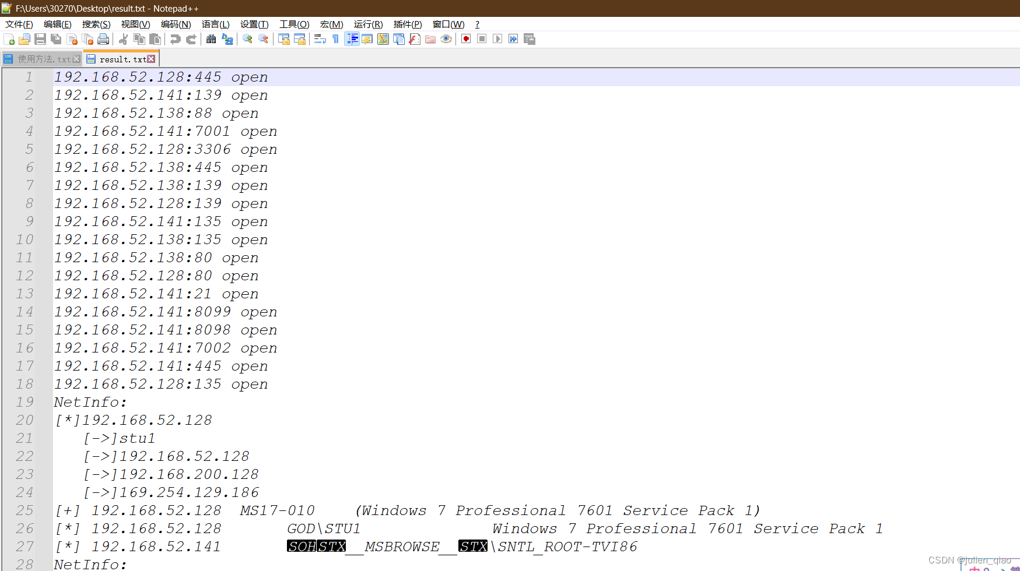Screen dimensions: 1020x571
Task: Toggle the indent guide toolbar button
Action: tap(352, 39)
